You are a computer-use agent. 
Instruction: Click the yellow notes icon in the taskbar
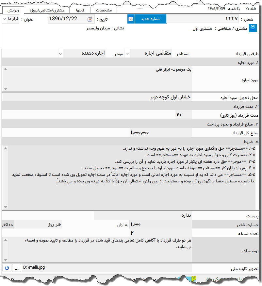(194, 278)
